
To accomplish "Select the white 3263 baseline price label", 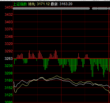I will [9, 58].
